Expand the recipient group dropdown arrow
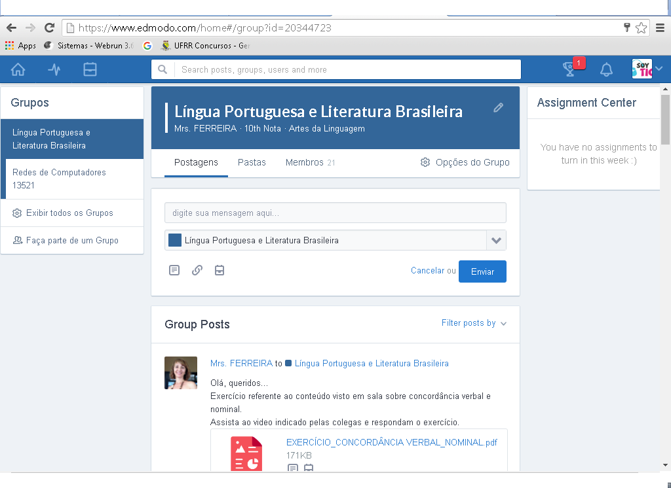Screen dimensions: 671x488 point(496,241)
